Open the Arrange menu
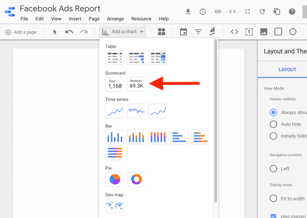Image resolution: width=307 pixels, height=218 pixels. pos(115,19)
